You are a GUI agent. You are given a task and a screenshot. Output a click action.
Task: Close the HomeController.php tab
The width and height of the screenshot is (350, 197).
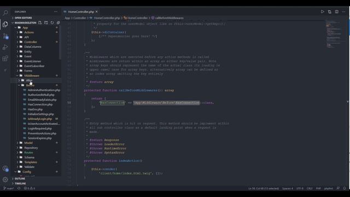pyautogui.click(x=97, y=11)
